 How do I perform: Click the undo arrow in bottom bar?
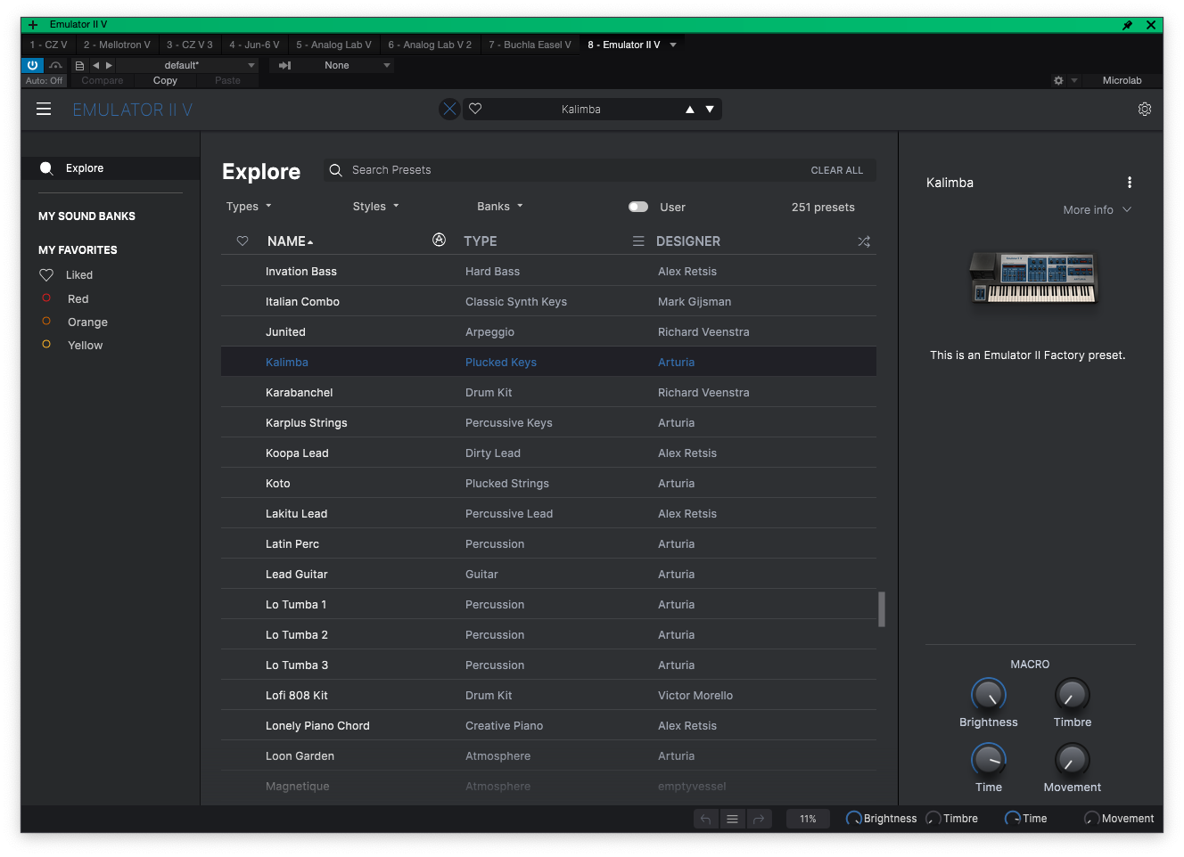[x=705, y=819]
